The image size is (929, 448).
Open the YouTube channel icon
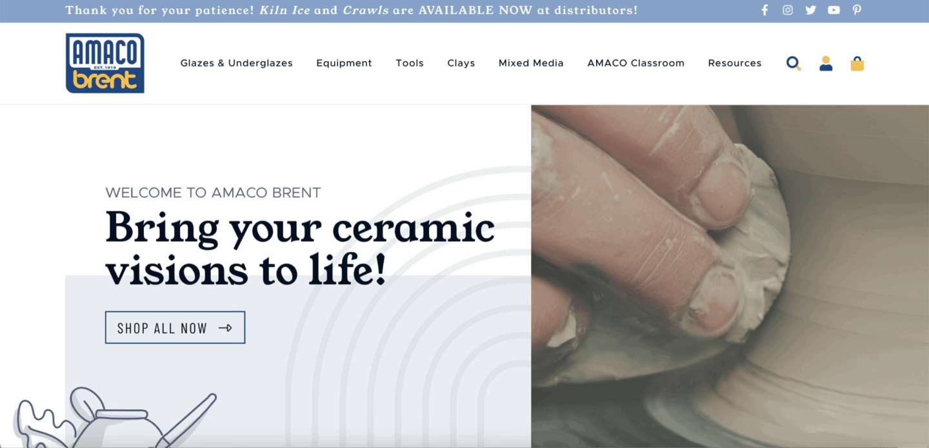point(834,10)
